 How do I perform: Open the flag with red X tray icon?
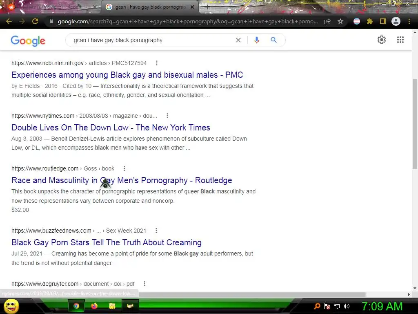327,306
